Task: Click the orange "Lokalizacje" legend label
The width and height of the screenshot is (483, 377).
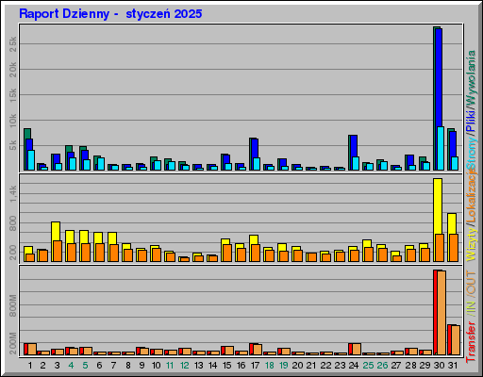Action: tap(472, 196)
